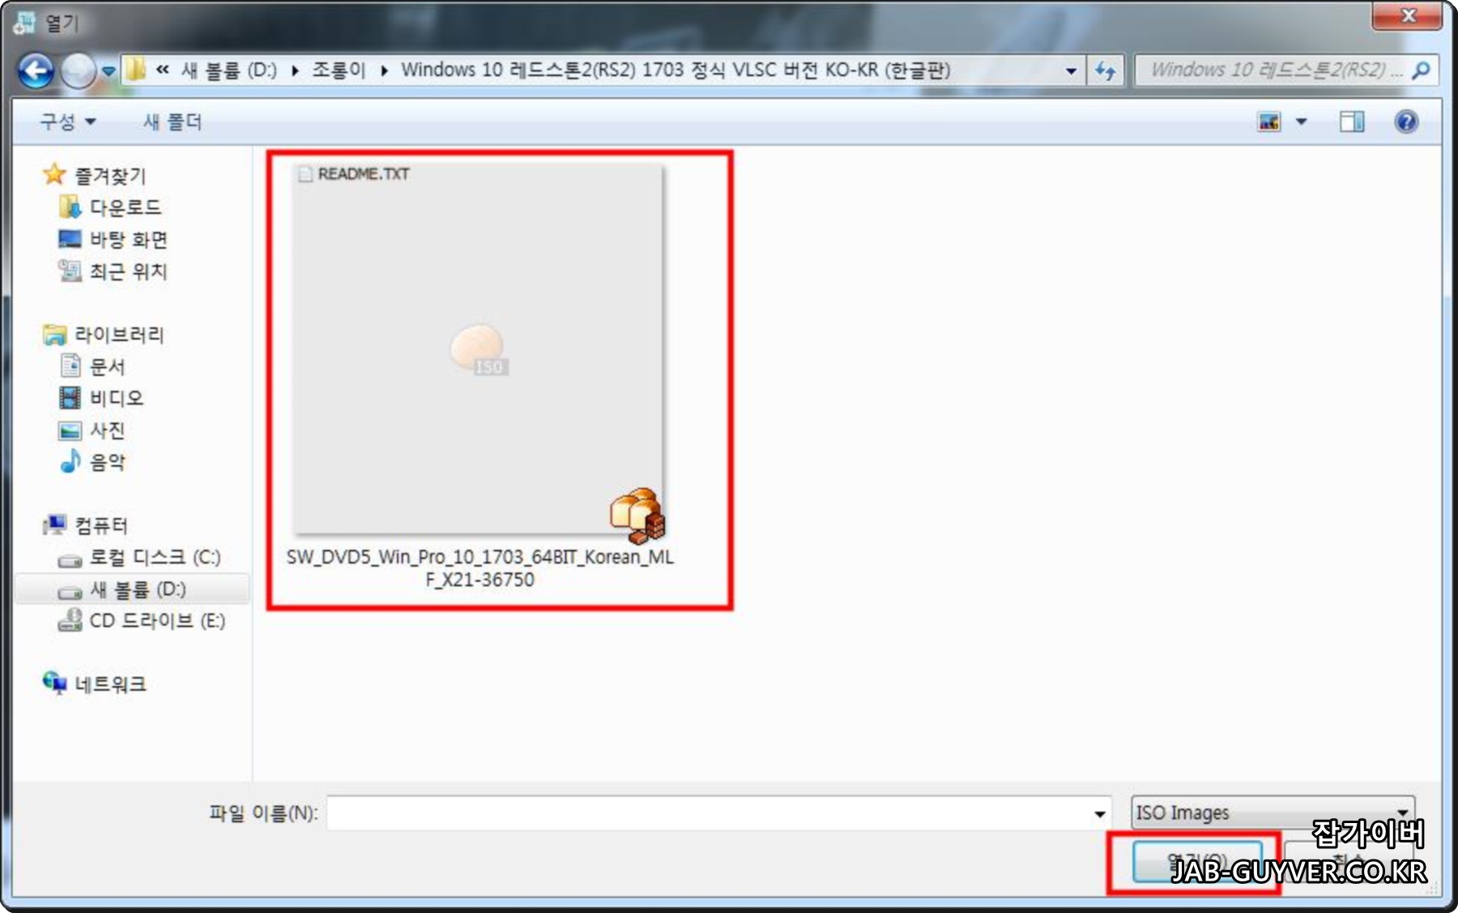The image size is (1458, 913).
Task: Click the refresh button beside address bar
Action: [1105, 71]
